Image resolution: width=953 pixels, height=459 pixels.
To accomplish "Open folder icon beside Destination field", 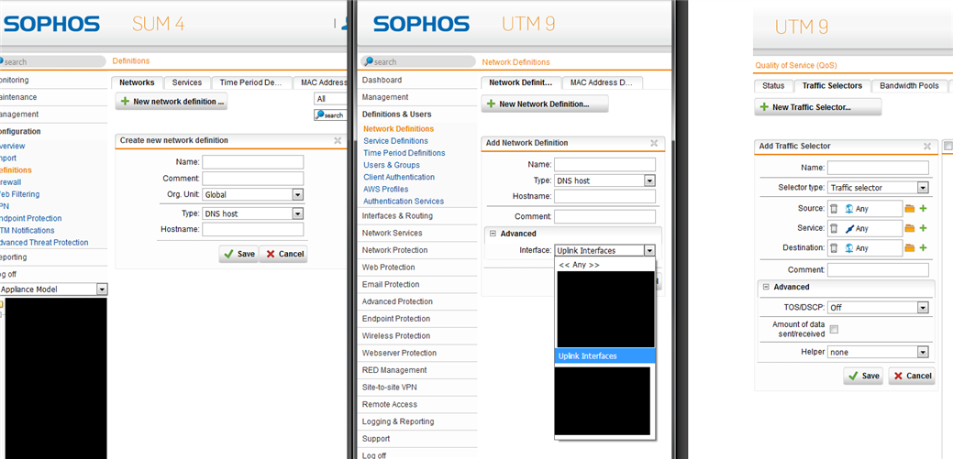I will (x=909, y=247).
